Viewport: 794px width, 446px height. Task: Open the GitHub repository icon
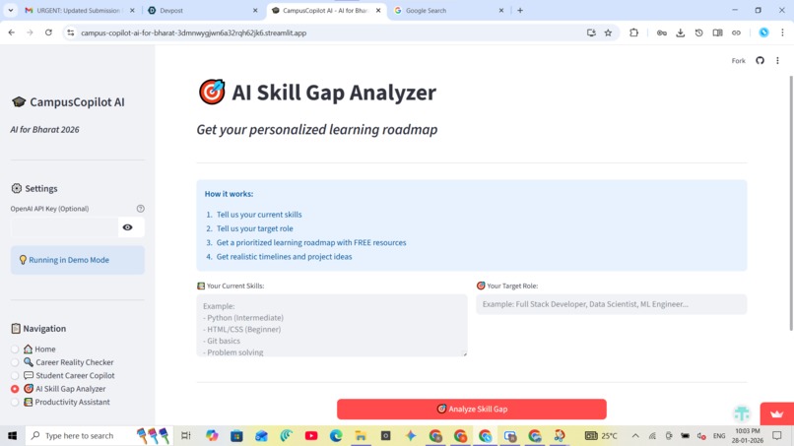[x=760, y=61]
